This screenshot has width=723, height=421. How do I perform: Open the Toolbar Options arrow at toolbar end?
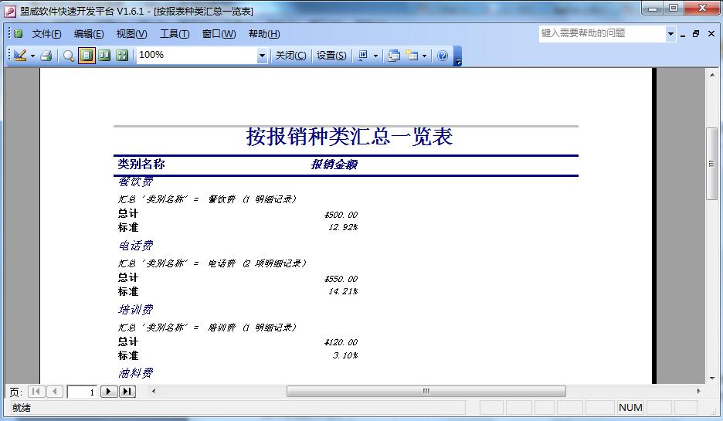457,56
